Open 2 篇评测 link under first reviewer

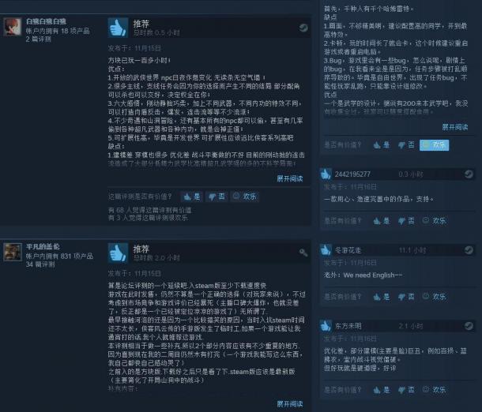[x=39, y=39]
